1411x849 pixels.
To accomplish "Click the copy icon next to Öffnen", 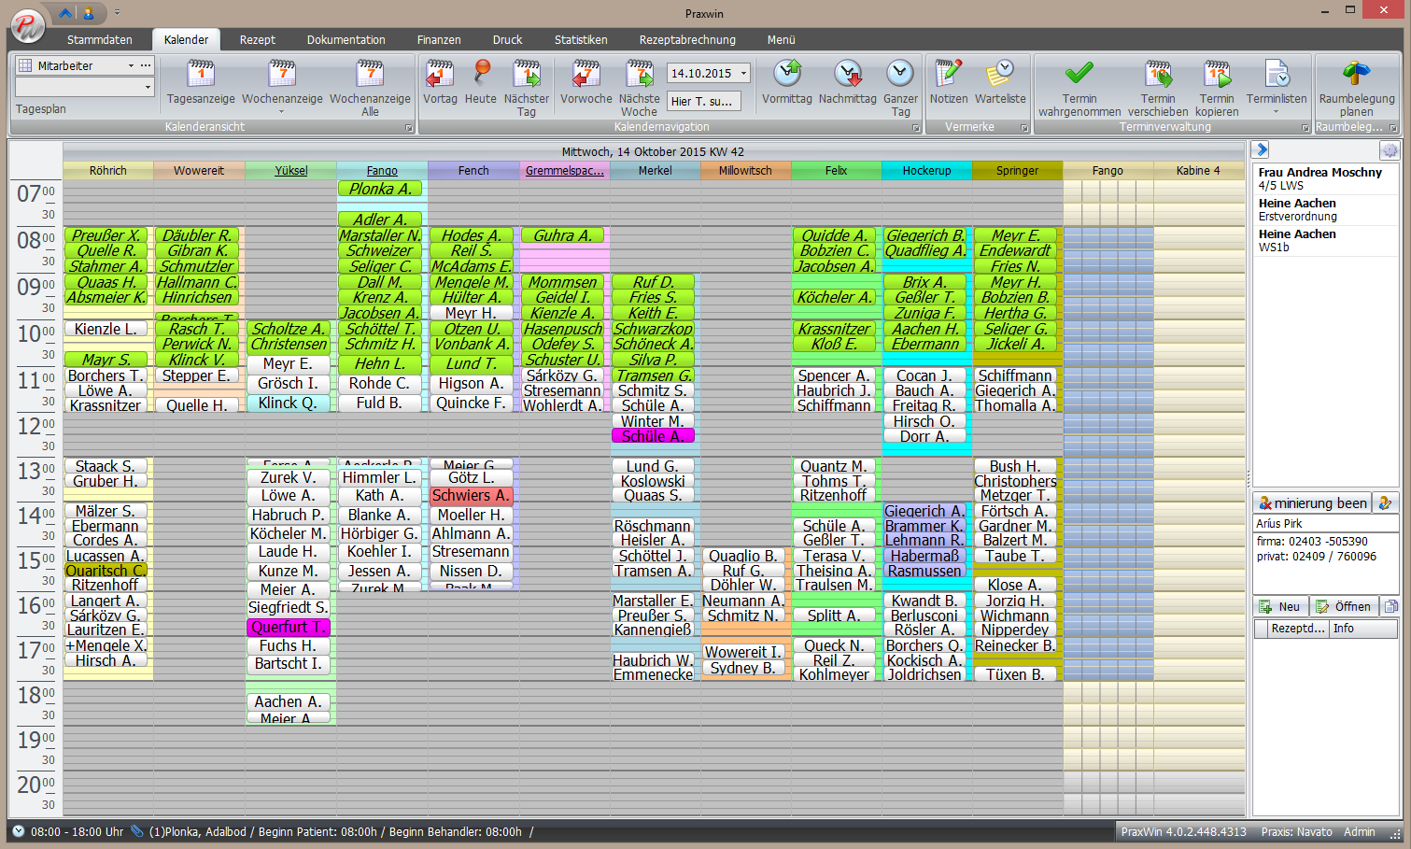I will coord(1390,606).
